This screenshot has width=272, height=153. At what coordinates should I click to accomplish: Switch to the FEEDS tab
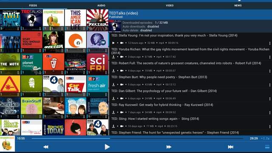[33, 6]
